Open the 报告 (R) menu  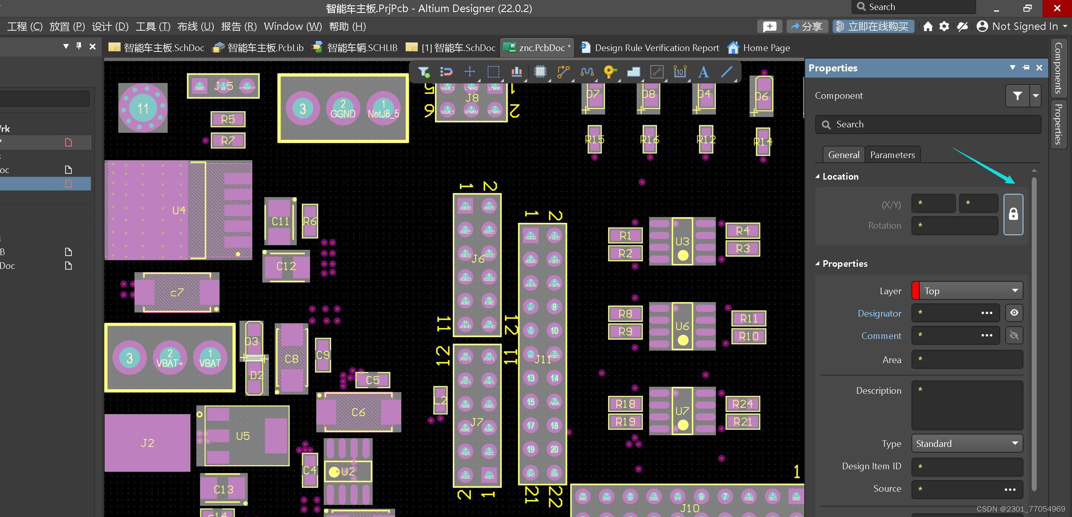coord(239,27)
